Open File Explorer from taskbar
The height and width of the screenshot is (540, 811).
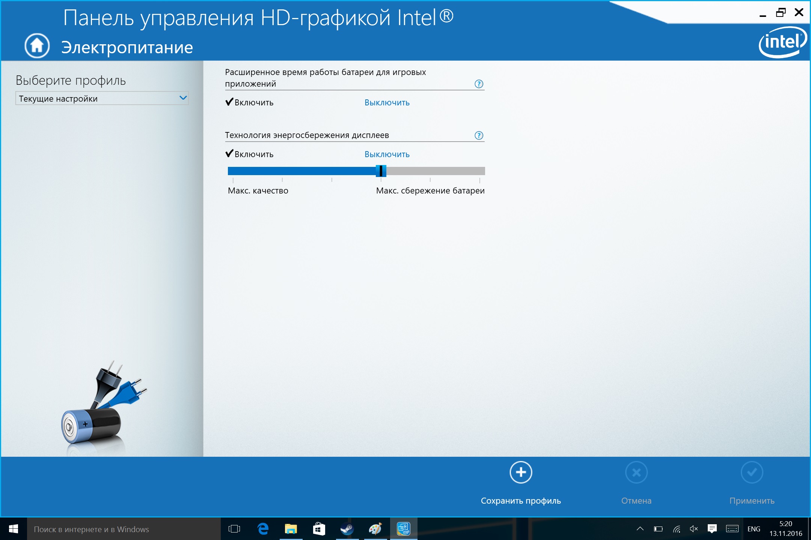coord(291,529)
